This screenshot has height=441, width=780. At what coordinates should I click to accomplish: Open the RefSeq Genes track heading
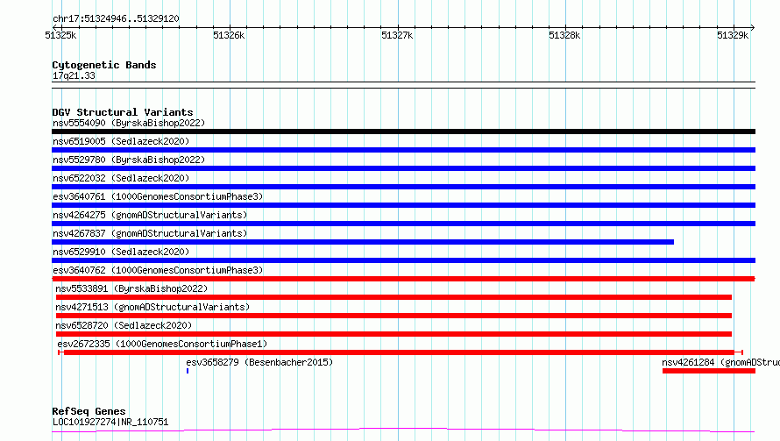pos(89,411)
